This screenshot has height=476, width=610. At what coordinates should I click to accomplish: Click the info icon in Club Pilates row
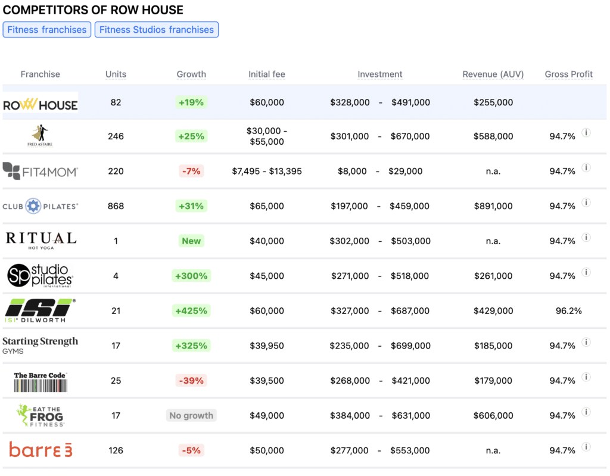[x=586, y=203]
